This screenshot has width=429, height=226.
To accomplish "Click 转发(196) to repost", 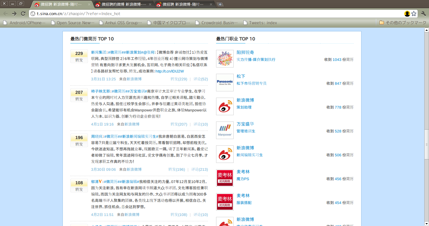I will pyautogui.click(x=176, y=169).
